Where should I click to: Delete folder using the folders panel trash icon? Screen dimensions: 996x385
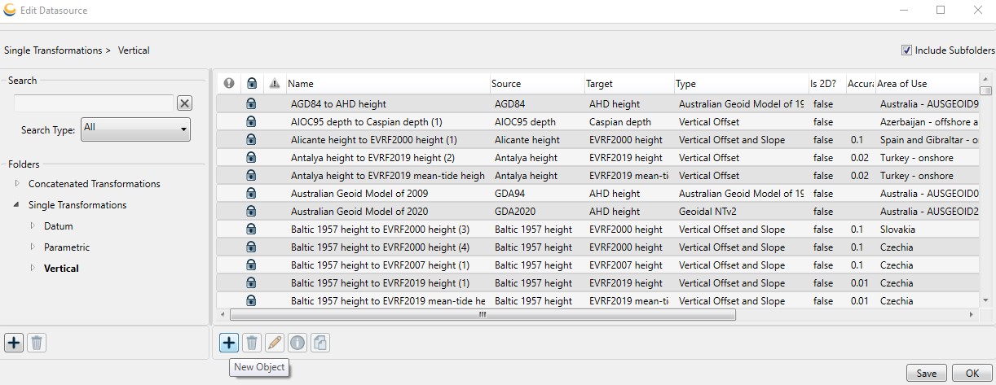[x=36, y=343]
